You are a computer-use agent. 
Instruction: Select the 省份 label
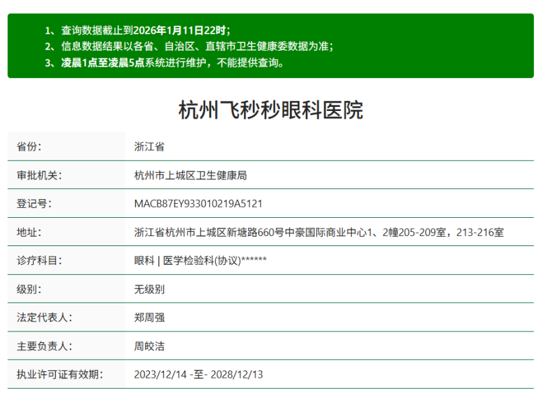[29, 147]
